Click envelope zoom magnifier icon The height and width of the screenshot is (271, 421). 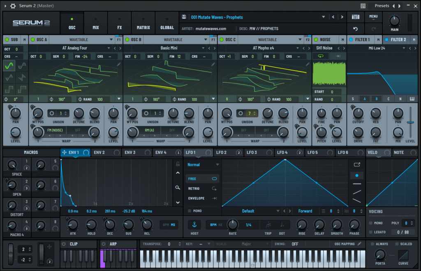coord(178,187)
